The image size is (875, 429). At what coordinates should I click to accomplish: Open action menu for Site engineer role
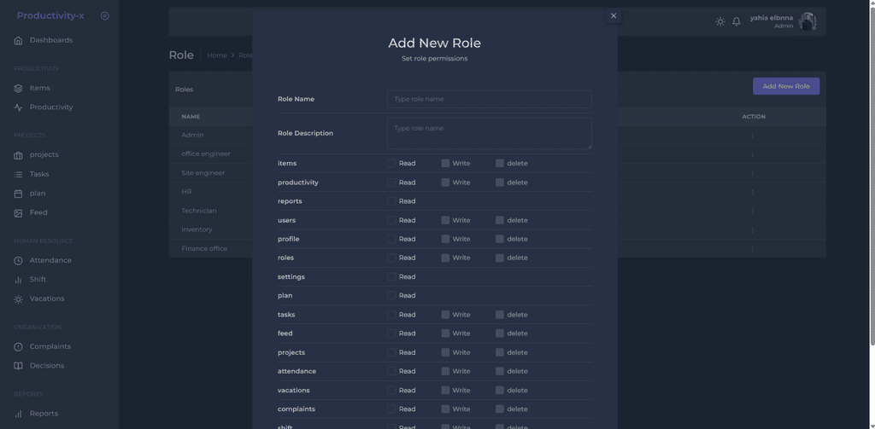point(752,173)
